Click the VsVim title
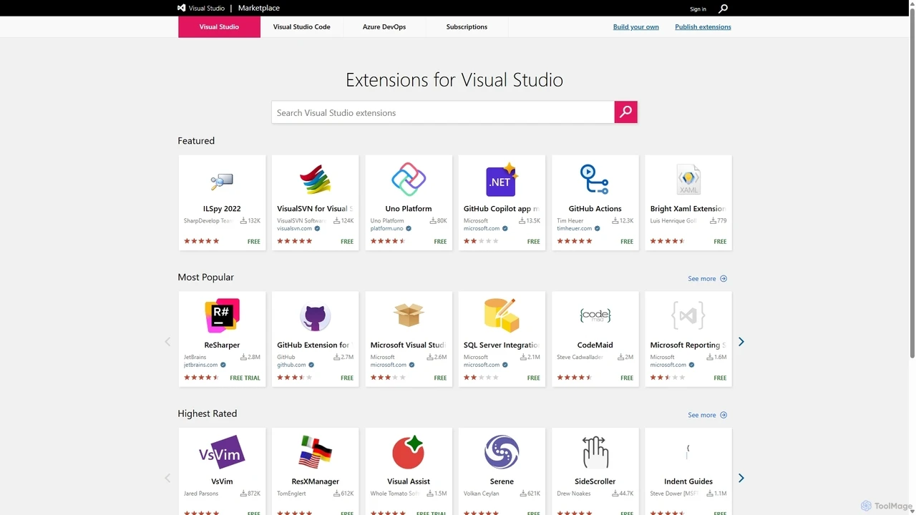 click(x=222, y=481)
